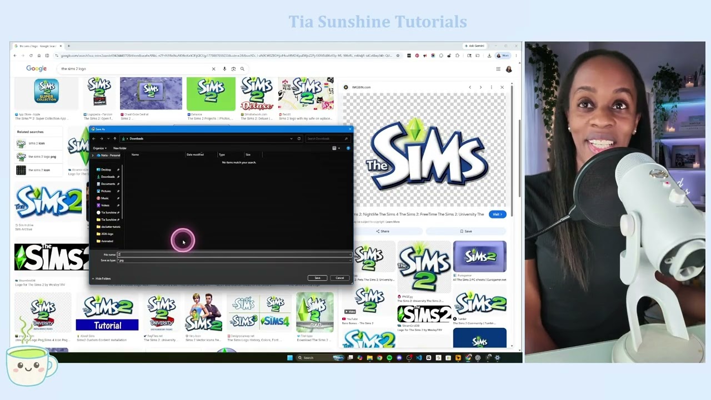Screen dimensions: 711x400
Task: Follow the Learn More copyright link
Action: click(393, 222)
